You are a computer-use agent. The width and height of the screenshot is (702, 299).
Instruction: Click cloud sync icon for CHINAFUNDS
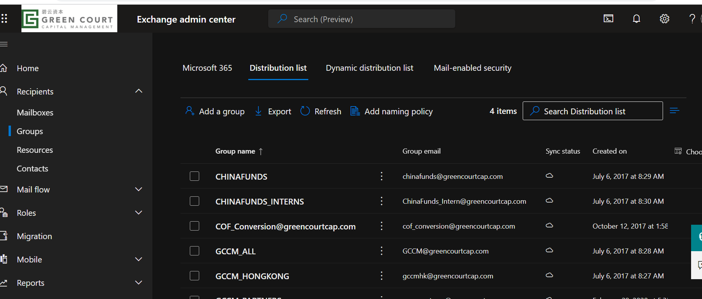(x=549, y=176)
